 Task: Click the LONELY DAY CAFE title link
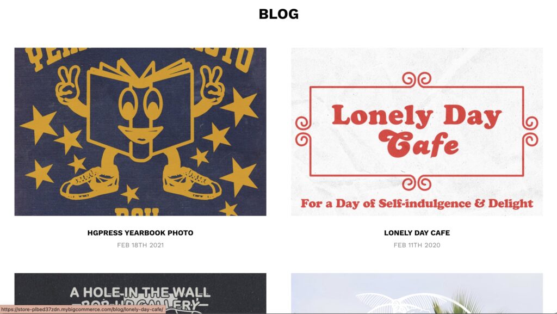[417, 233]
